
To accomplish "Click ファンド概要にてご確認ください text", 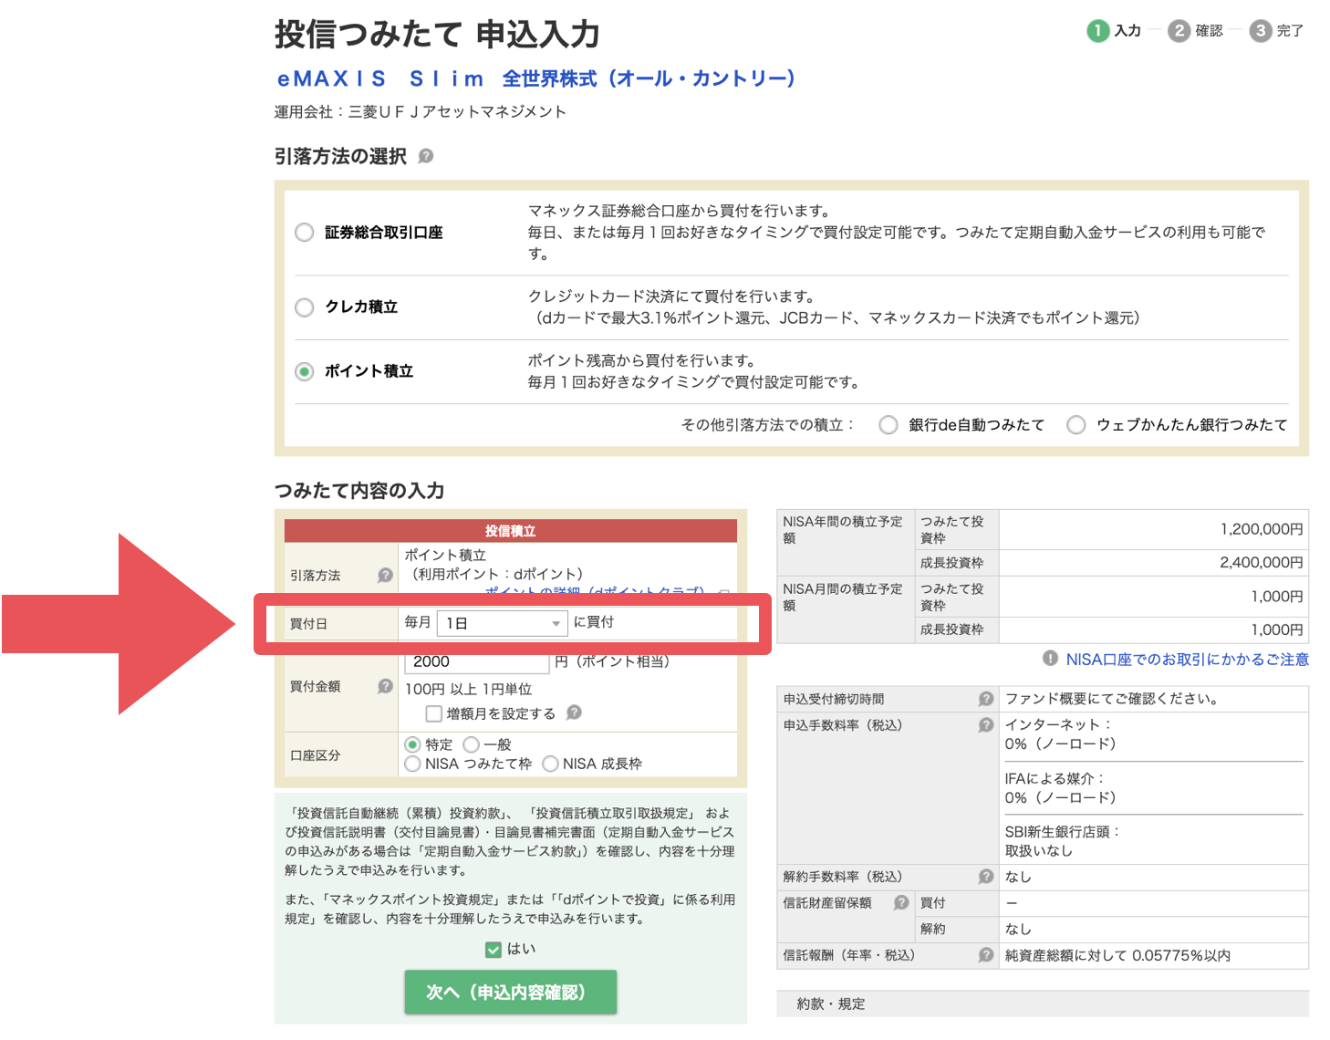I will click(1111, 699).
